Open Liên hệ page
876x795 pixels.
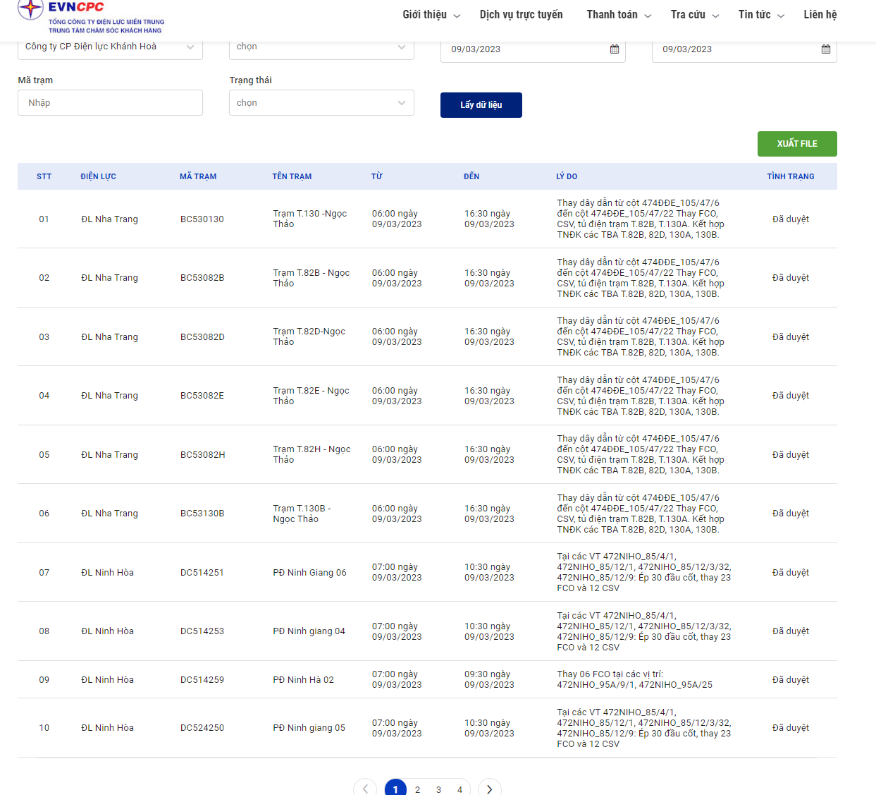pos(820,15)
